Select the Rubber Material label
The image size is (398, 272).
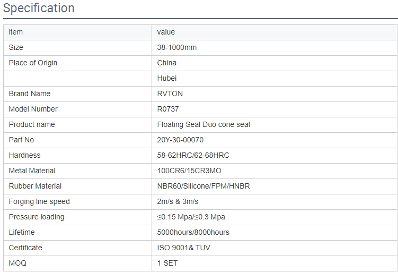pos(35,186)
